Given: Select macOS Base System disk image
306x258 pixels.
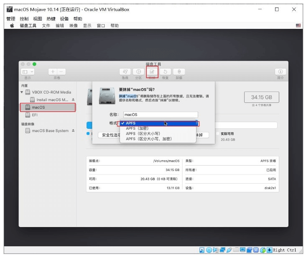Looking at the screenshot, I should [50, 131].
